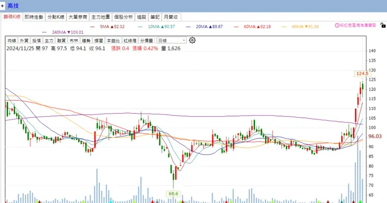387x203 pixels.
Task: Click the 240MA purple legend swatch
Action: (44, 32)
